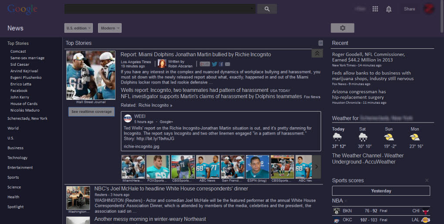Viewport: 444px width, 224px height.
Task: Click Sunday's partly cloudy icon
Action: click(x=389, y=137)
